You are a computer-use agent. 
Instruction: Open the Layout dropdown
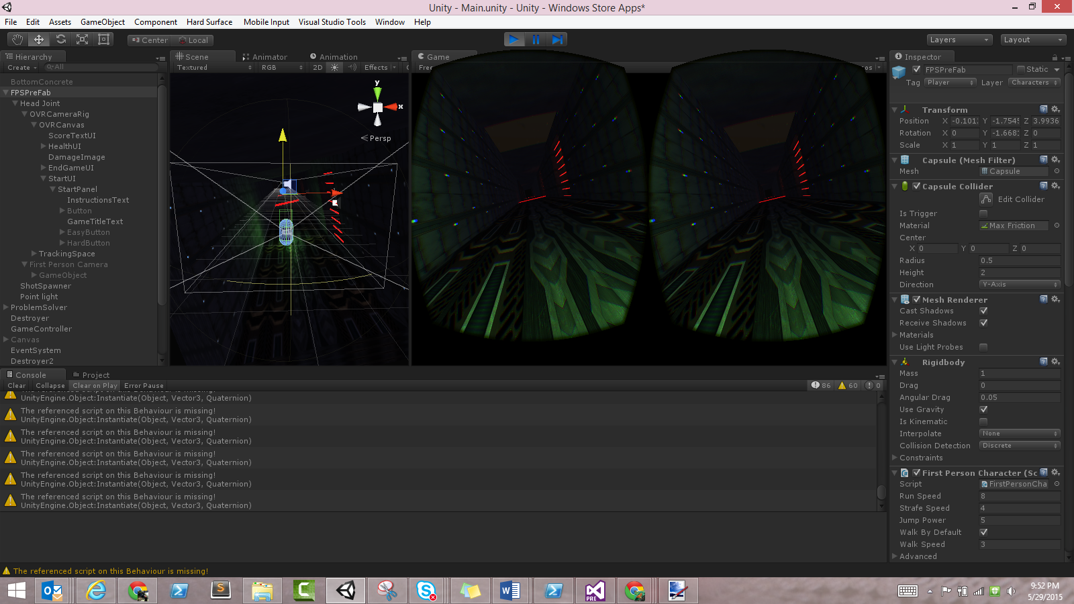click(x=1032, y=40)
